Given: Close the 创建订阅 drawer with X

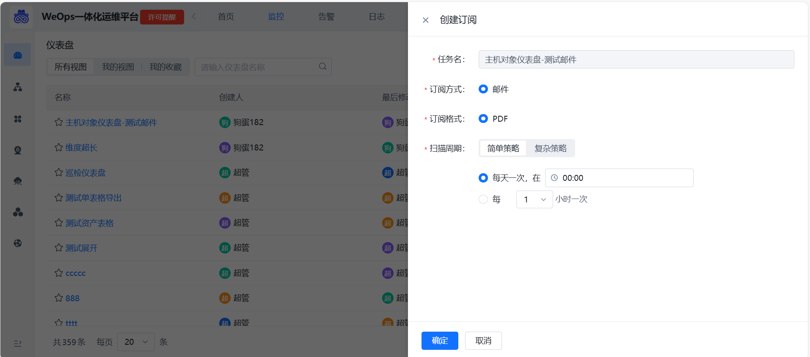Looking at the screenshot, I should 425,20.
